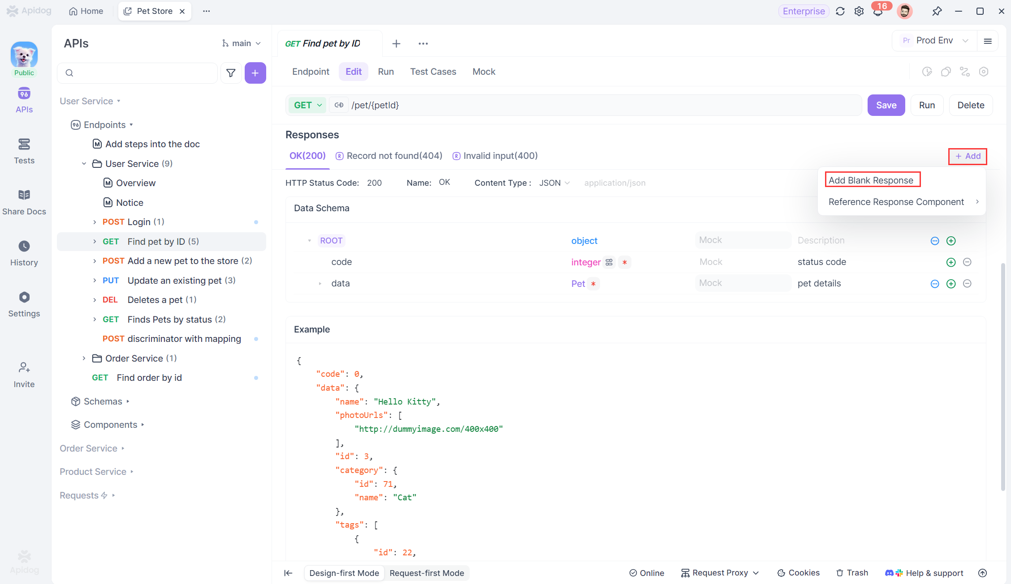
Task: Toggle required asterisk on data field
Action: tap(593, 284)
